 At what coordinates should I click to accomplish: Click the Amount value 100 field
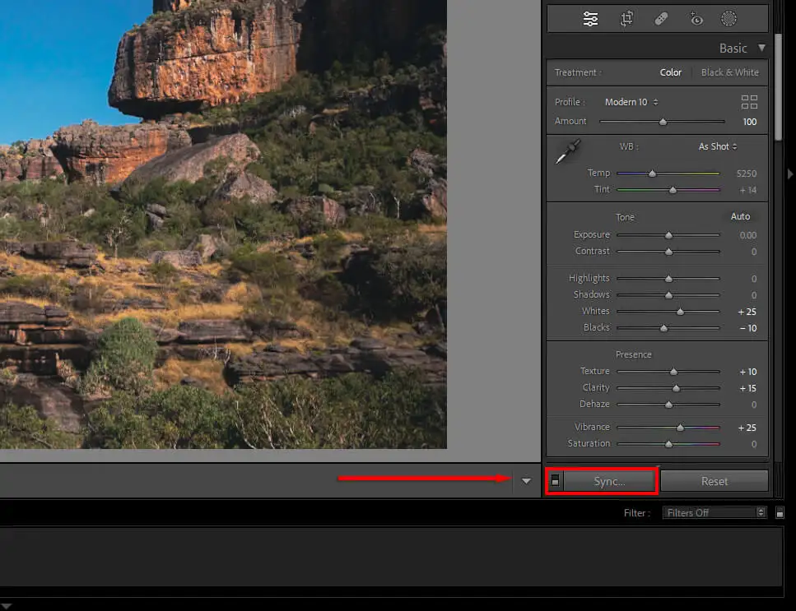click(749, 122)
